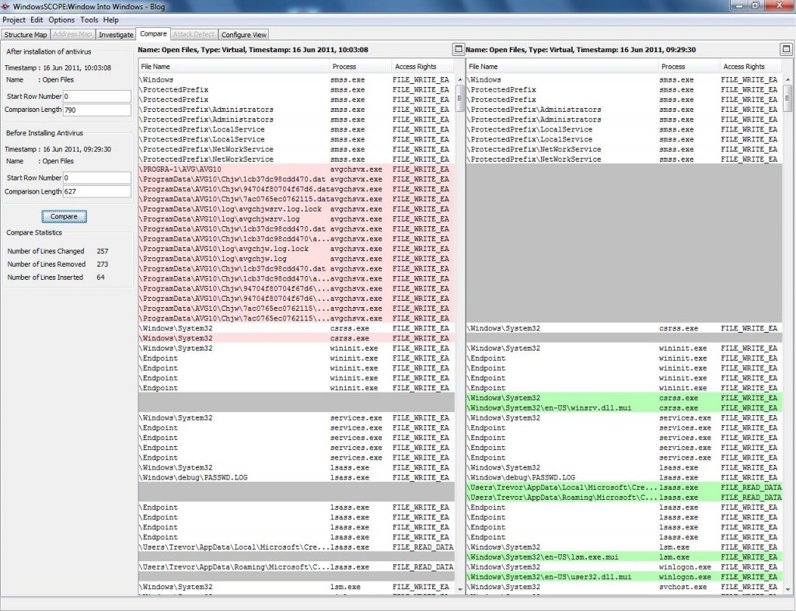Click the left pane timestamp title text

point(253,50)
